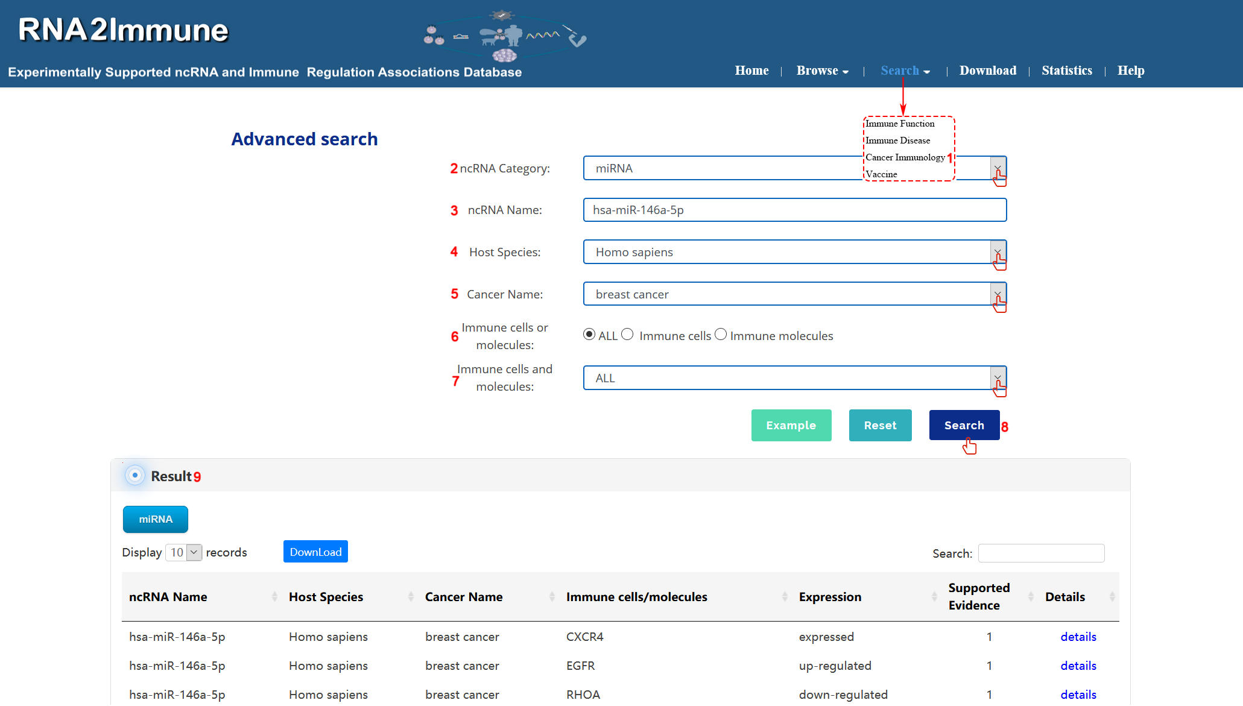Screen dimensions: 1243x706
Task: Click the Result section circle icon
Action: (x=135, y=476)
